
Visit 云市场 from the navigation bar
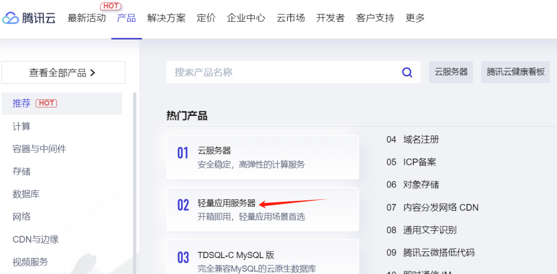(290, 18)
